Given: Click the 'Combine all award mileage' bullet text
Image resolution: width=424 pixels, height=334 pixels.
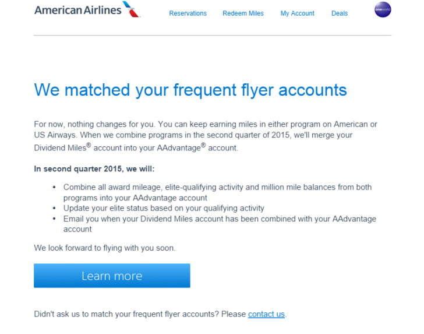Looking at the screenshot, I should point(217,192).
